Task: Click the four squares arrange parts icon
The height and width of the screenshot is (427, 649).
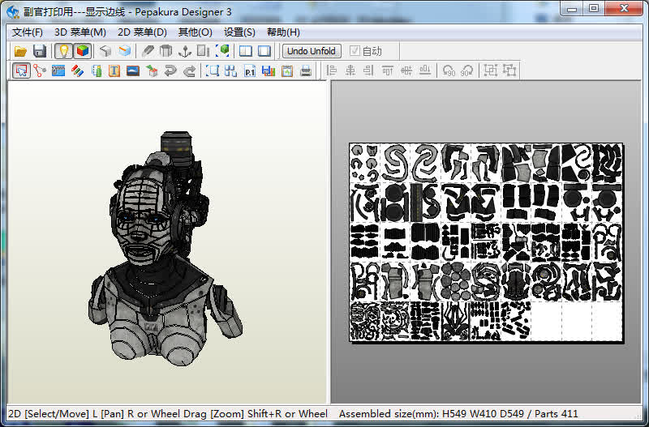Action: tap(231, 70)
